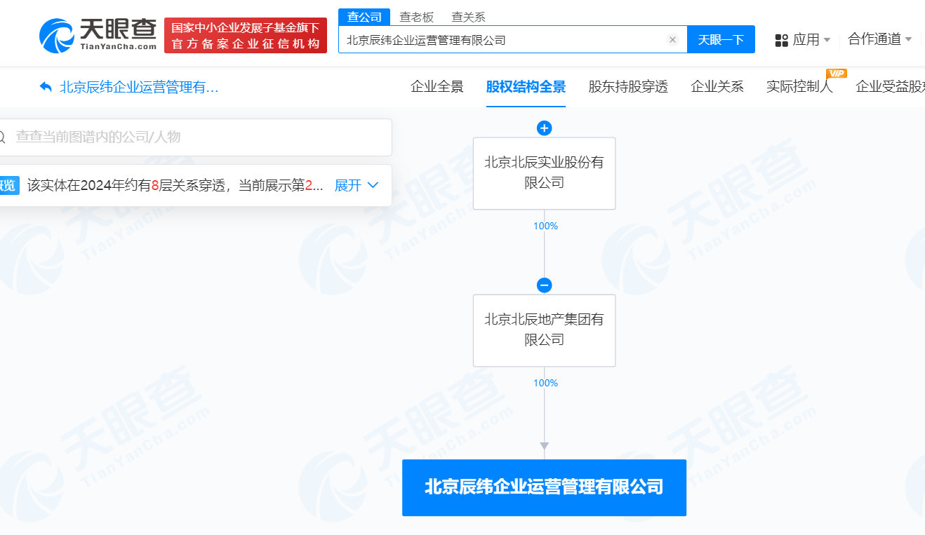This screenshot has width=925, height=535.
Task: Click the 预览 blue tag icon
Action: click(x=9, y=185)
